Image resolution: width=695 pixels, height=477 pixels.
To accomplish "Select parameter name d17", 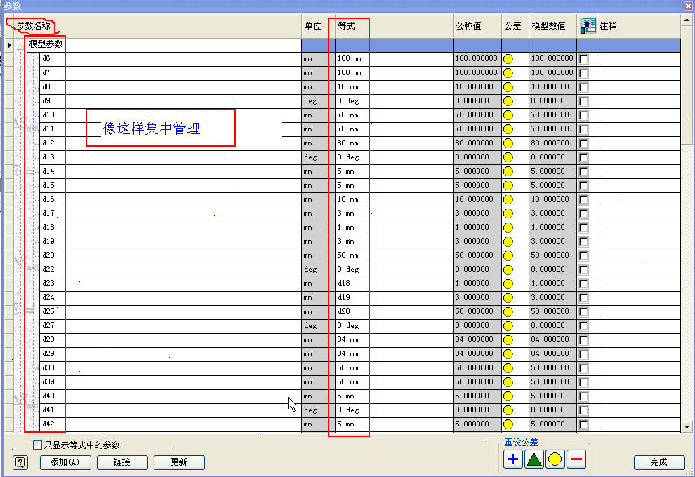I will point(48,214).
